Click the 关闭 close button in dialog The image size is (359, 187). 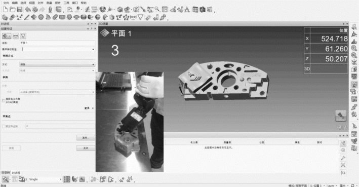[86, 148]
